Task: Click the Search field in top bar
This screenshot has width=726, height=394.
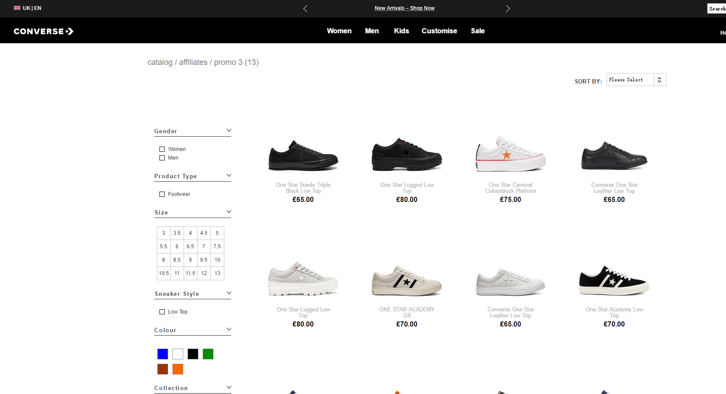Action: (x=716, y=8)
